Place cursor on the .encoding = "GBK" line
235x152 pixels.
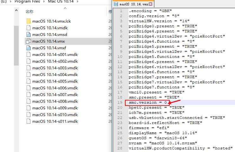[150, 11]
